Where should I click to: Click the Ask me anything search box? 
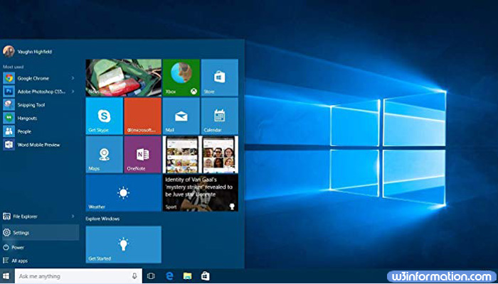(x=78, y=276)
